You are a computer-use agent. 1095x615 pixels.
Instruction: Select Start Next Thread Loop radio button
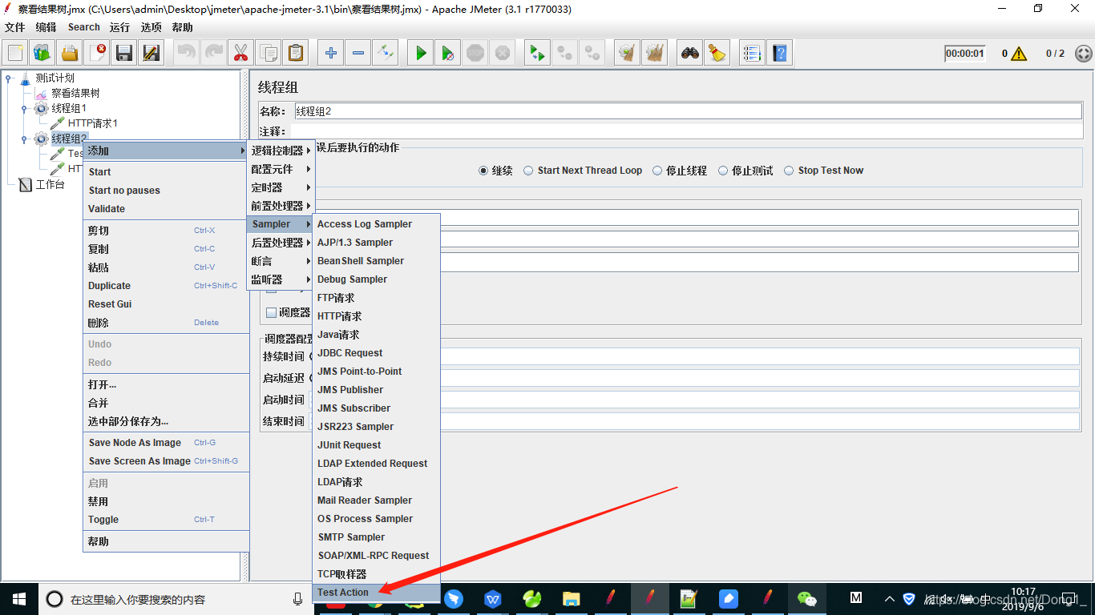point(528,171)
